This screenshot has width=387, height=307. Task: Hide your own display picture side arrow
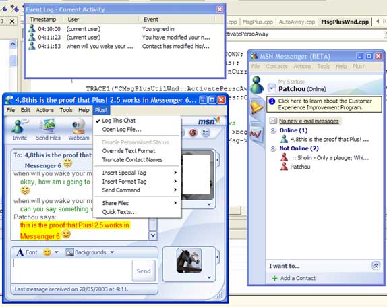[x=218, y=257]
